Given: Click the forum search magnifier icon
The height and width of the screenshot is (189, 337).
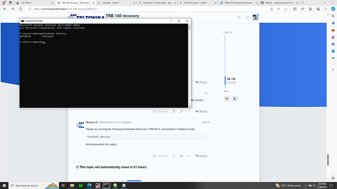Looking at the screenshot, I should (239, 18).
